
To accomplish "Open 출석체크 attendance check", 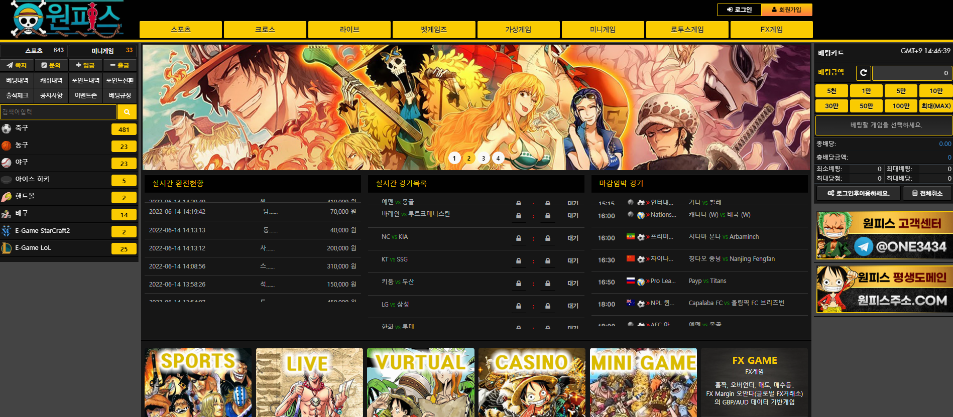I will (x=17, y=95).
